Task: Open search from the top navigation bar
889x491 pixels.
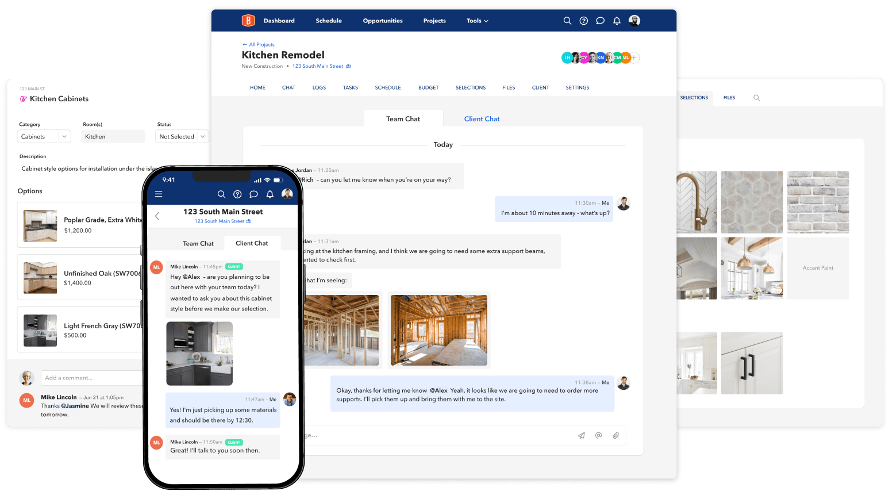Action: [567, 21]
